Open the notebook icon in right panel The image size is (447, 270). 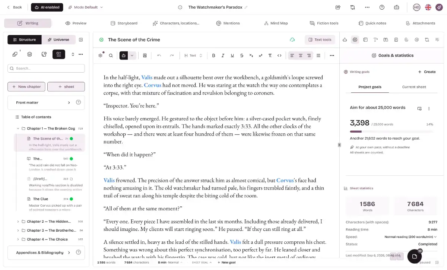click(x=365, y=39)
